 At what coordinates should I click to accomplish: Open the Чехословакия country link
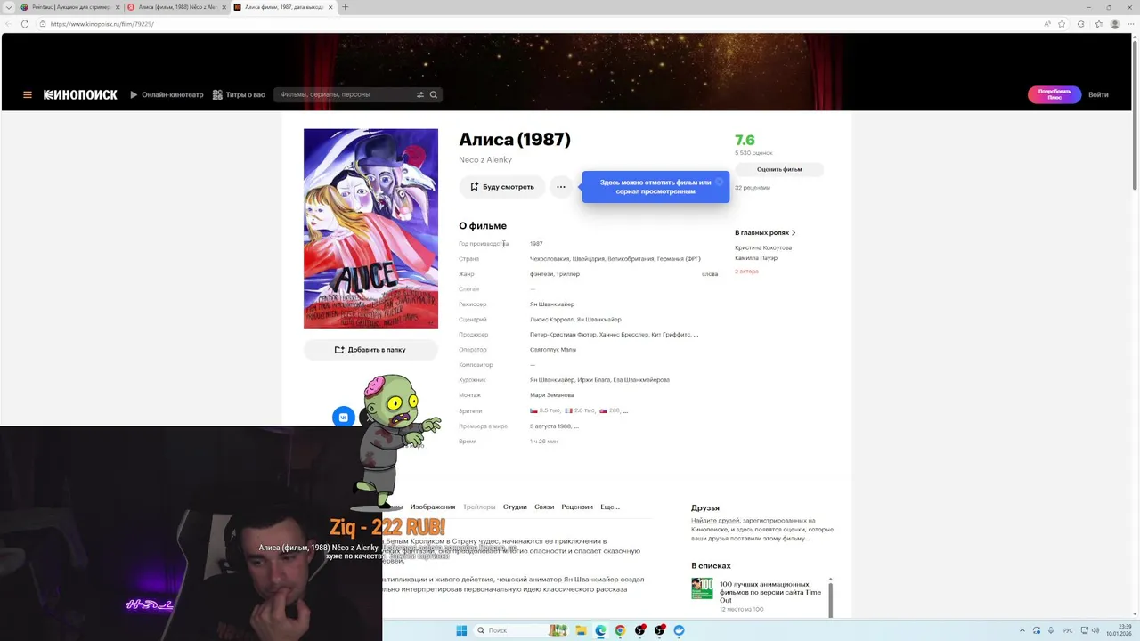550,259
